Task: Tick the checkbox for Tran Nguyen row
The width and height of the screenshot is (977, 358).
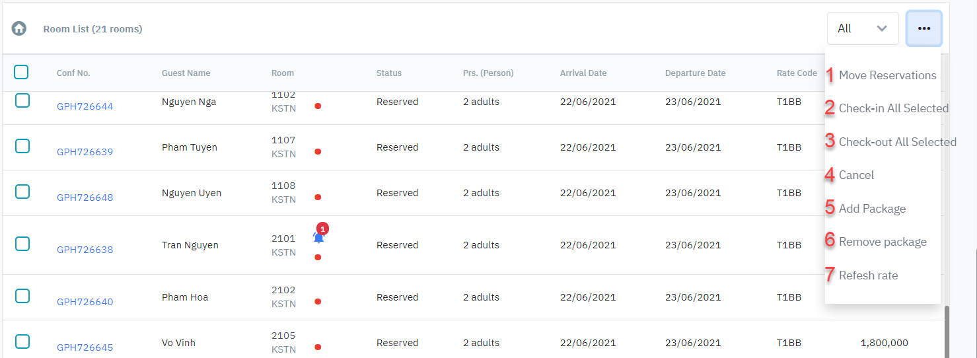Action: click(x=22, y=244)
